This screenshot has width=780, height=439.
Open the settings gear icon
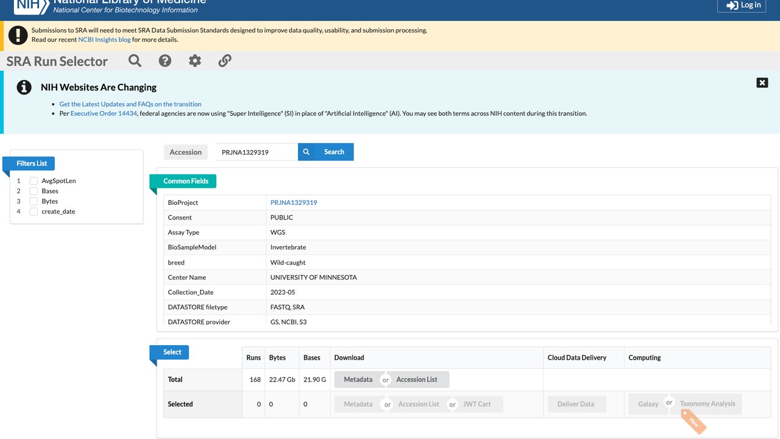pyautogui.click(x=195, y=60)
